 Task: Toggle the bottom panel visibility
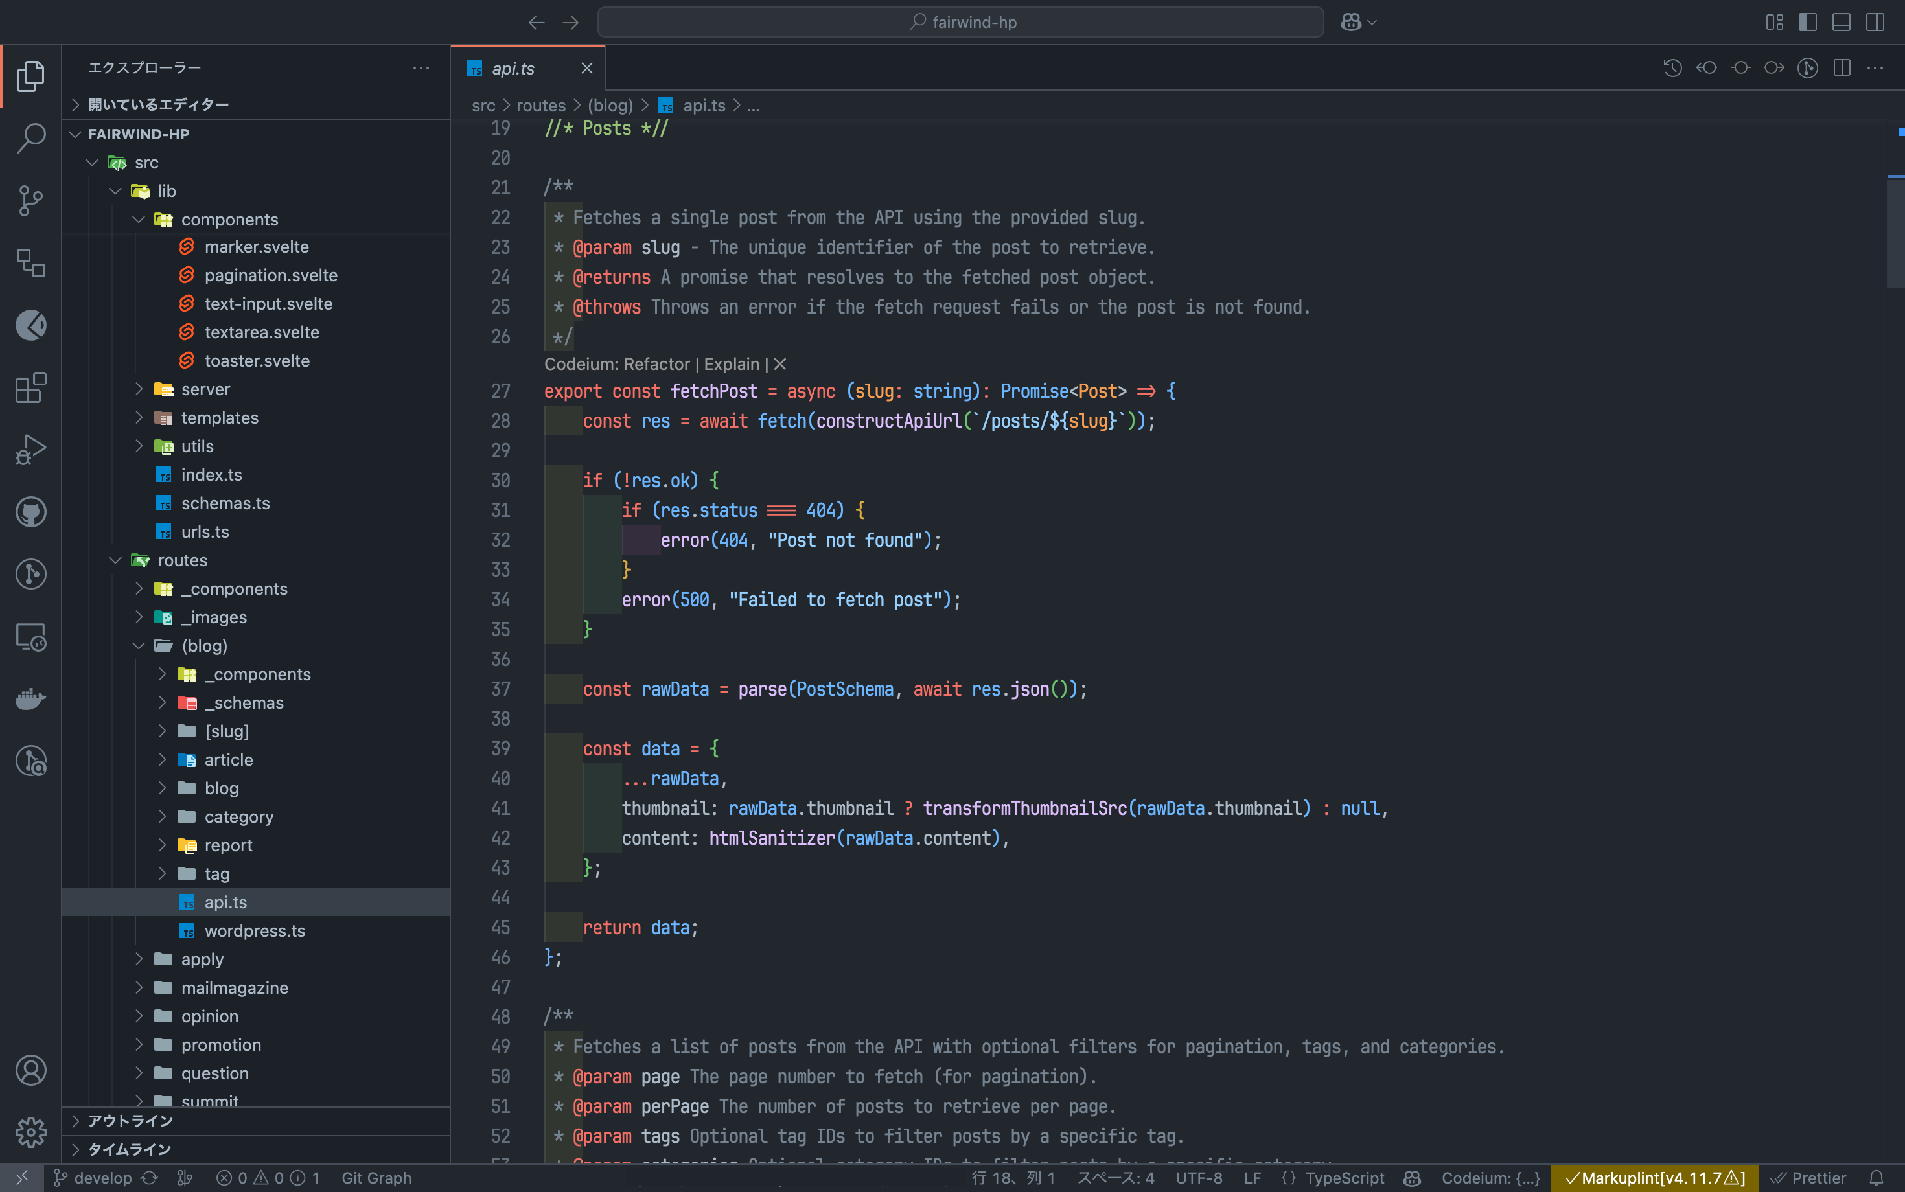coord(1841,22)
